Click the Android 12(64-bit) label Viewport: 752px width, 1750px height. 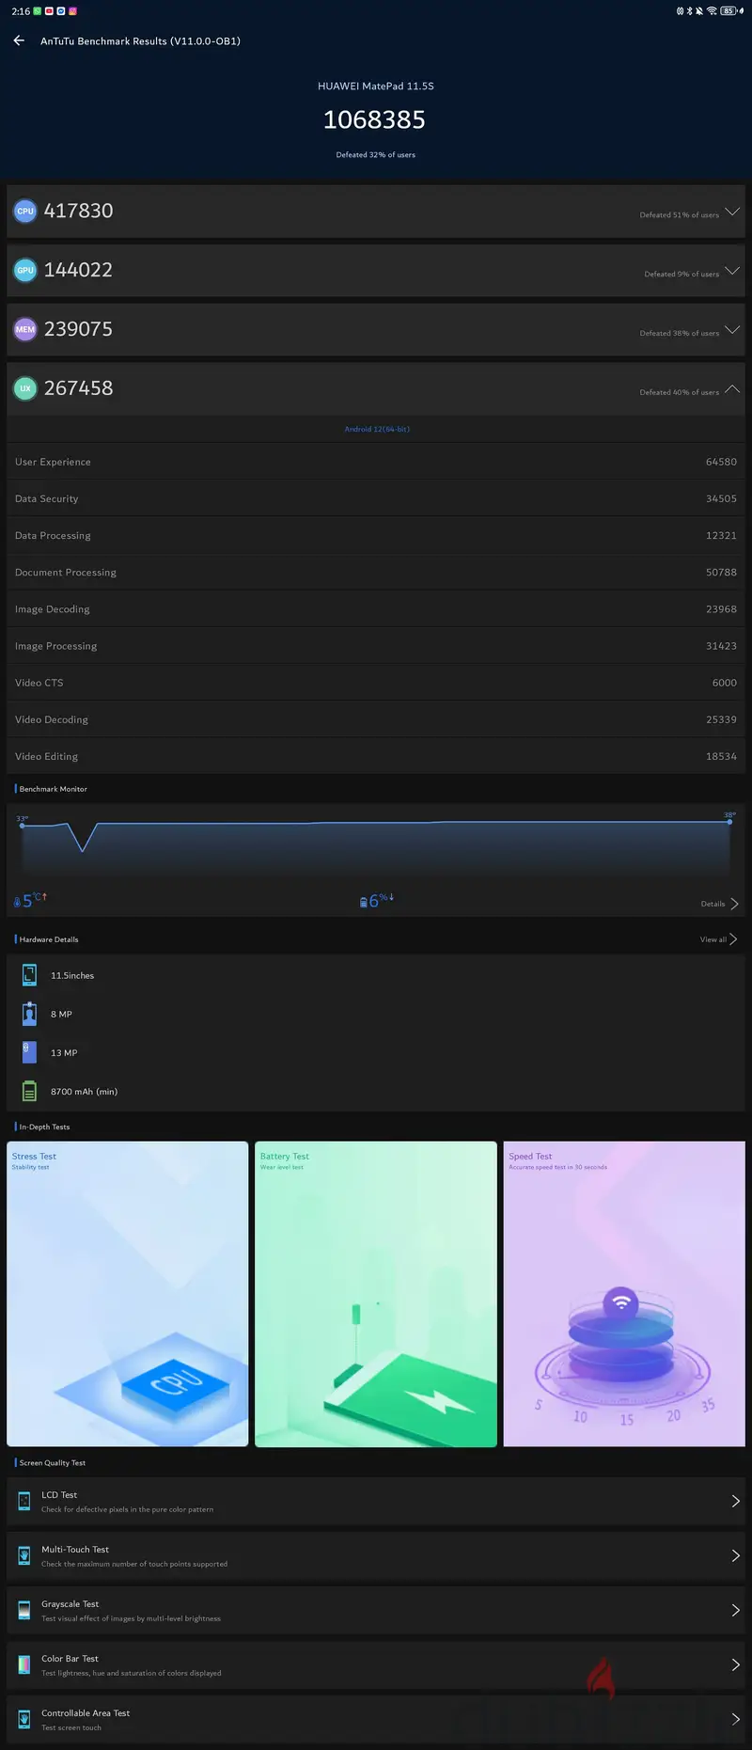pyautogui.click(x=377, y=429)
